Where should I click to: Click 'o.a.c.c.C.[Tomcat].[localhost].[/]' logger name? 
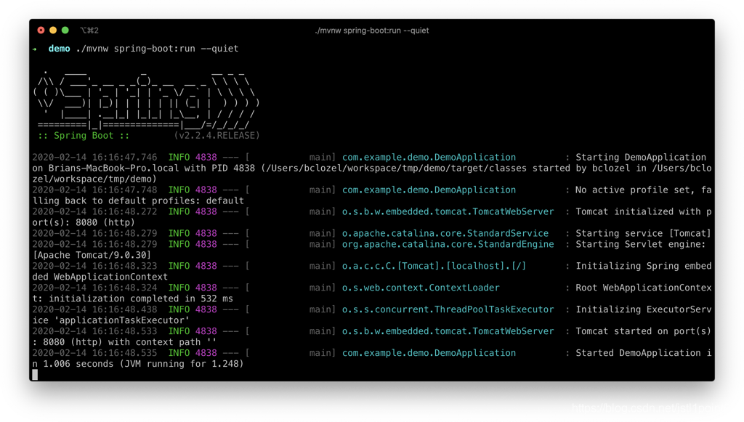pyautogui.click(x=434, y=266)
